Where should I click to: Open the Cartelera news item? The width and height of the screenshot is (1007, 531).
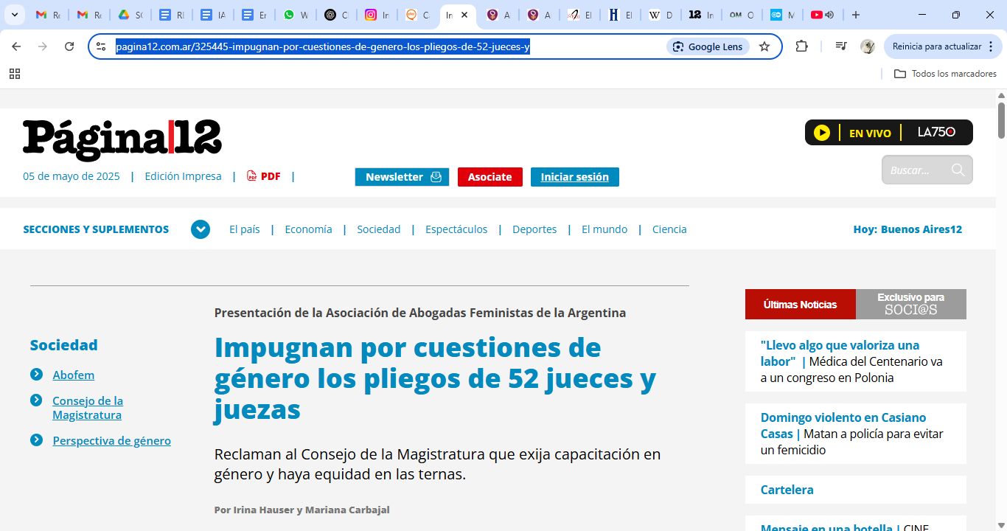[787, 489]
